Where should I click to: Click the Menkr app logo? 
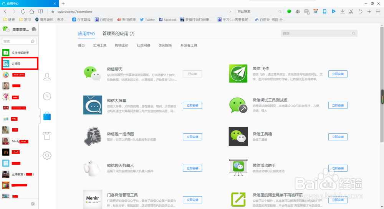pos(93,199)
